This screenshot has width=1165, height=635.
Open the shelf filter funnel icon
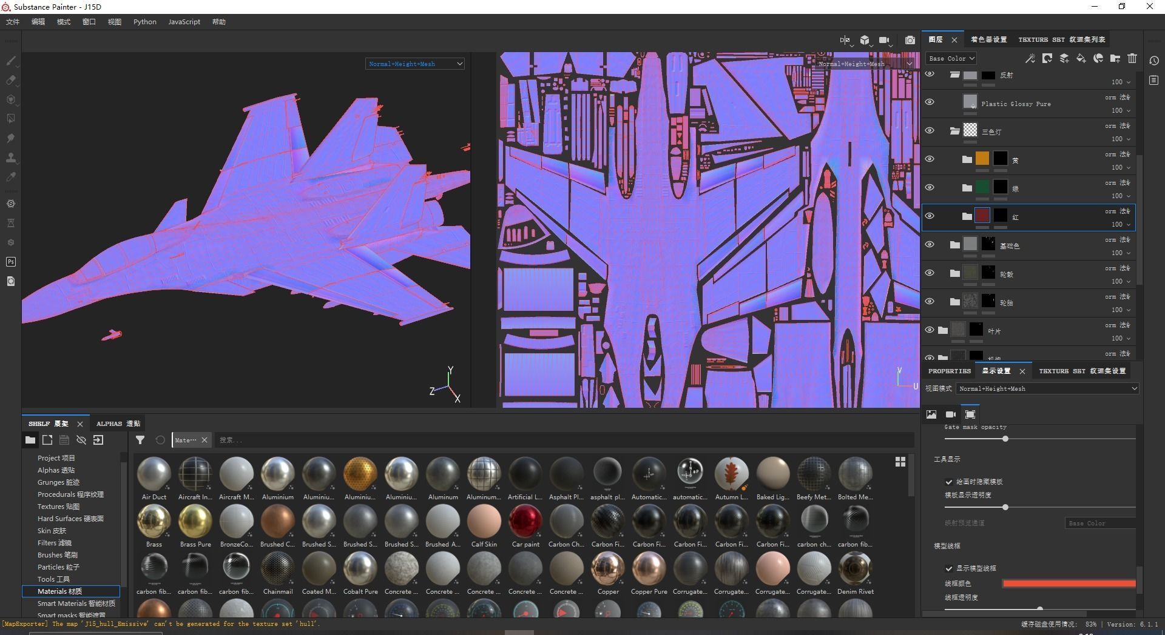pos(140,440)
